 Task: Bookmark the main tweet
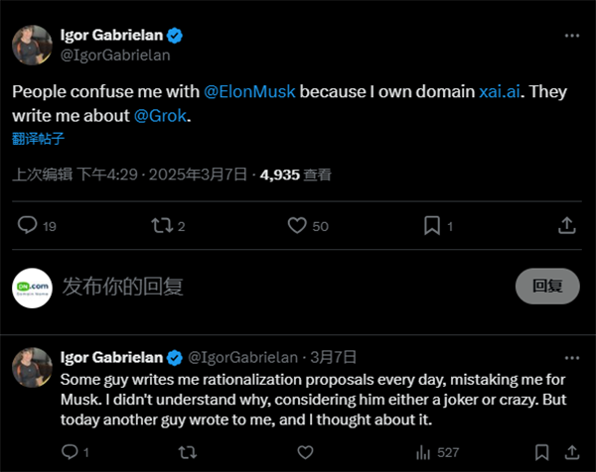pos(432,226)
